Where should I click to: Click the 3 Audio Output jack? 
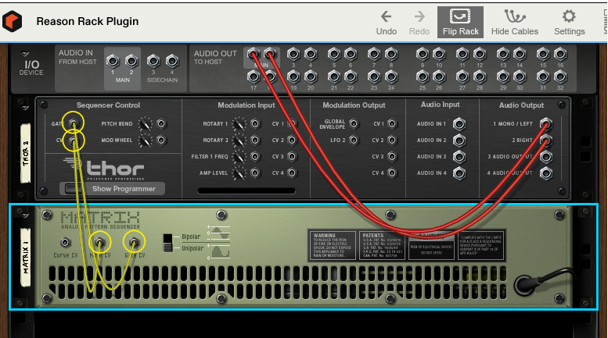tap(546, 157)
